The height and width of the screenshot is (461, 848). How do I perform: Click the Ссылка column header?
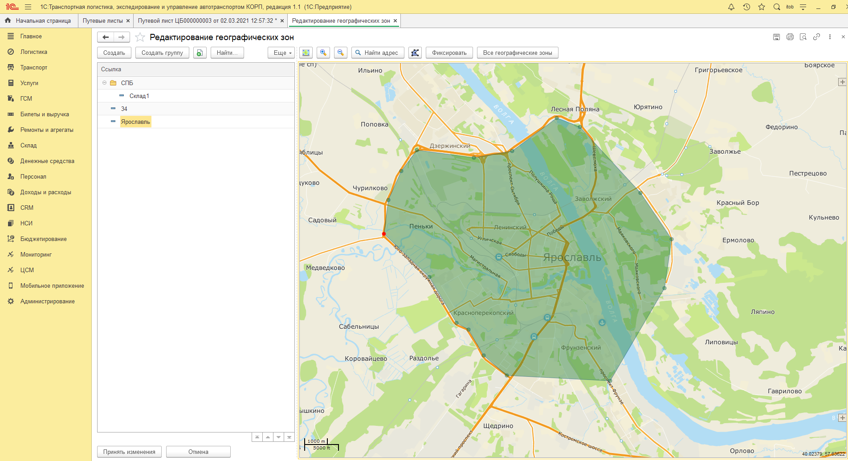[x=196, y=69]
